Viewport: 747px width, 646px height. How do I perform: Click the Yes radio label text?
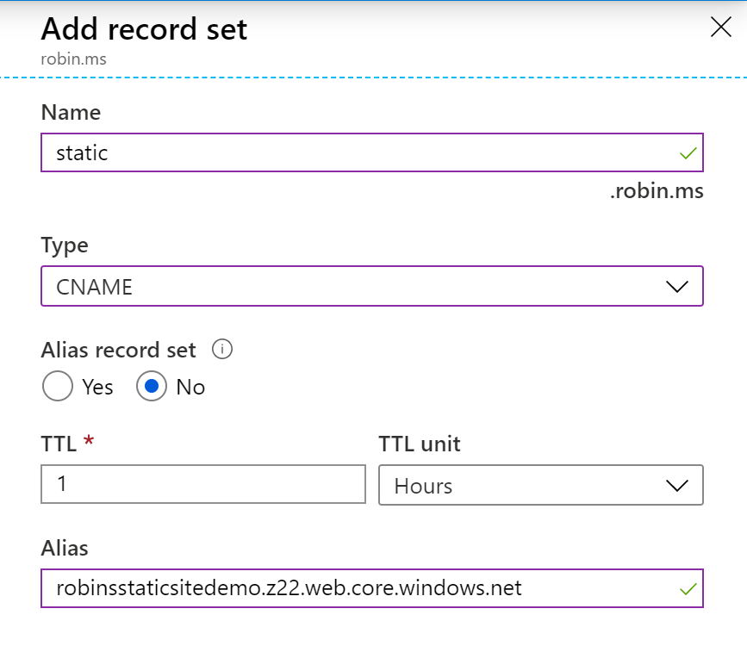pos(97,387)
